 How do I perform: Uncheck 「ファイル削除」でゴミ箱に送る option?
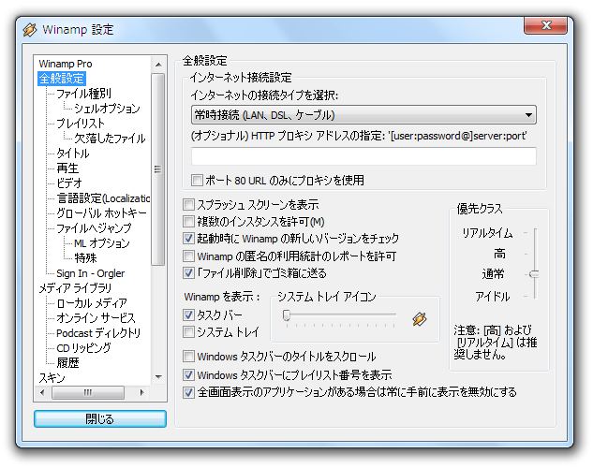coord(188,272)
